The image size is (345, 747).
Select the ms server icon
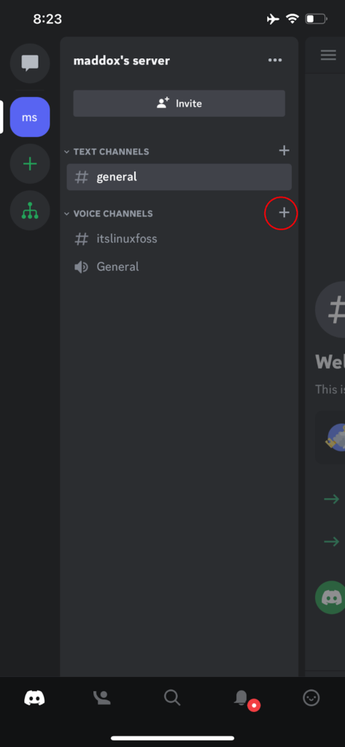tap(30, 117)
